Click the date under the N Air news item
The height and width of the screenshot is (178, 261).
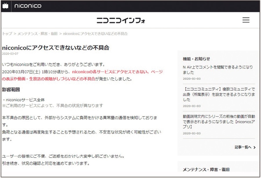192,79
